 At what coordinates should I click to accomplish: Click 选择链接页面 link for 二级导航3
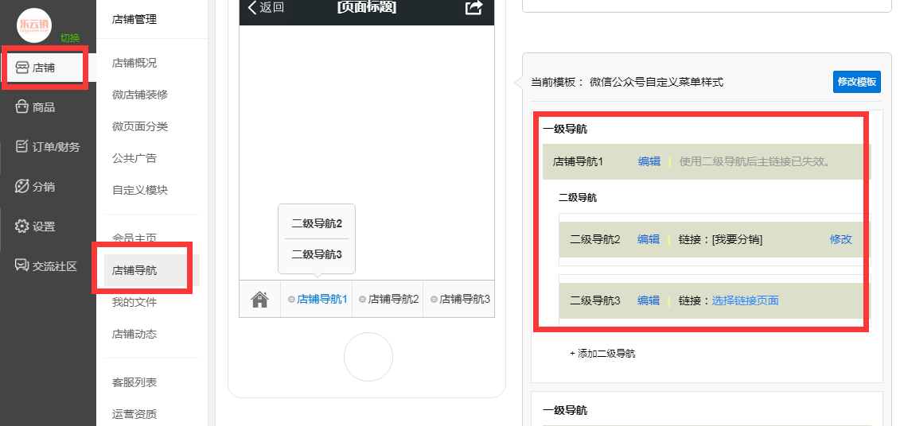745,300
